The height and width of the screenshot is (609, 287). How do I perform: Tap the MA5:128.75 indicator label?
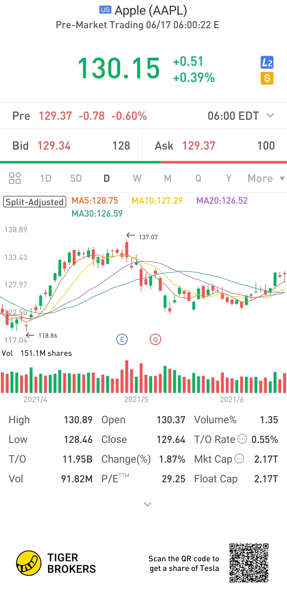tap(95, 200)
